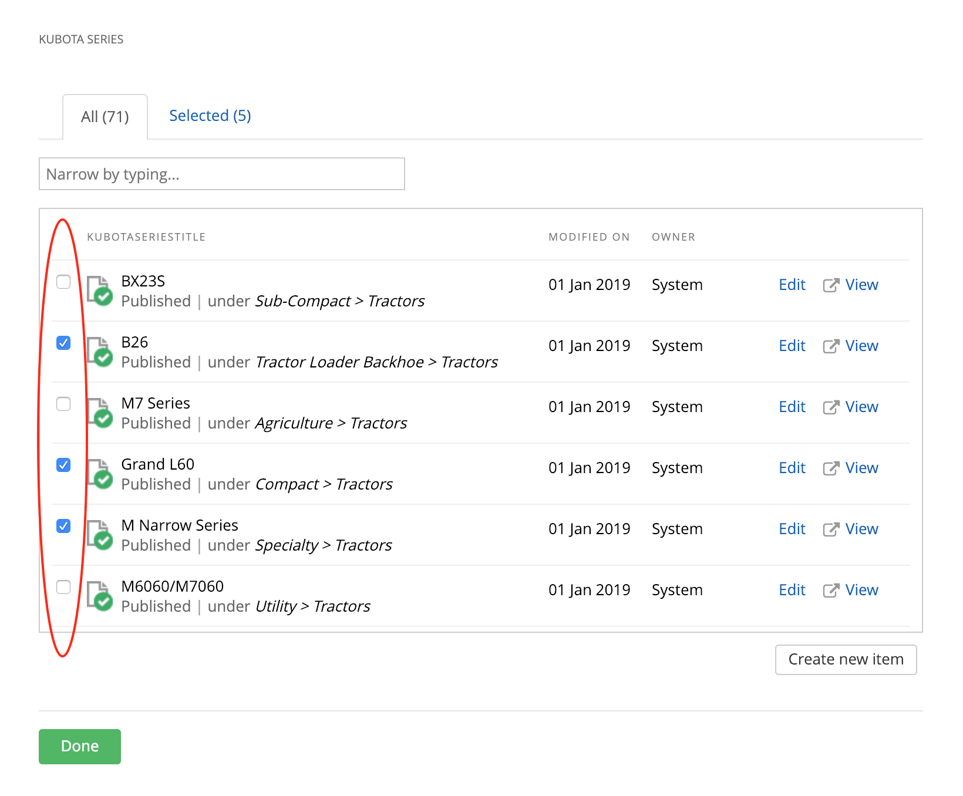
Task: Edit the M7 Series item
Action: [x=792, y=407]
